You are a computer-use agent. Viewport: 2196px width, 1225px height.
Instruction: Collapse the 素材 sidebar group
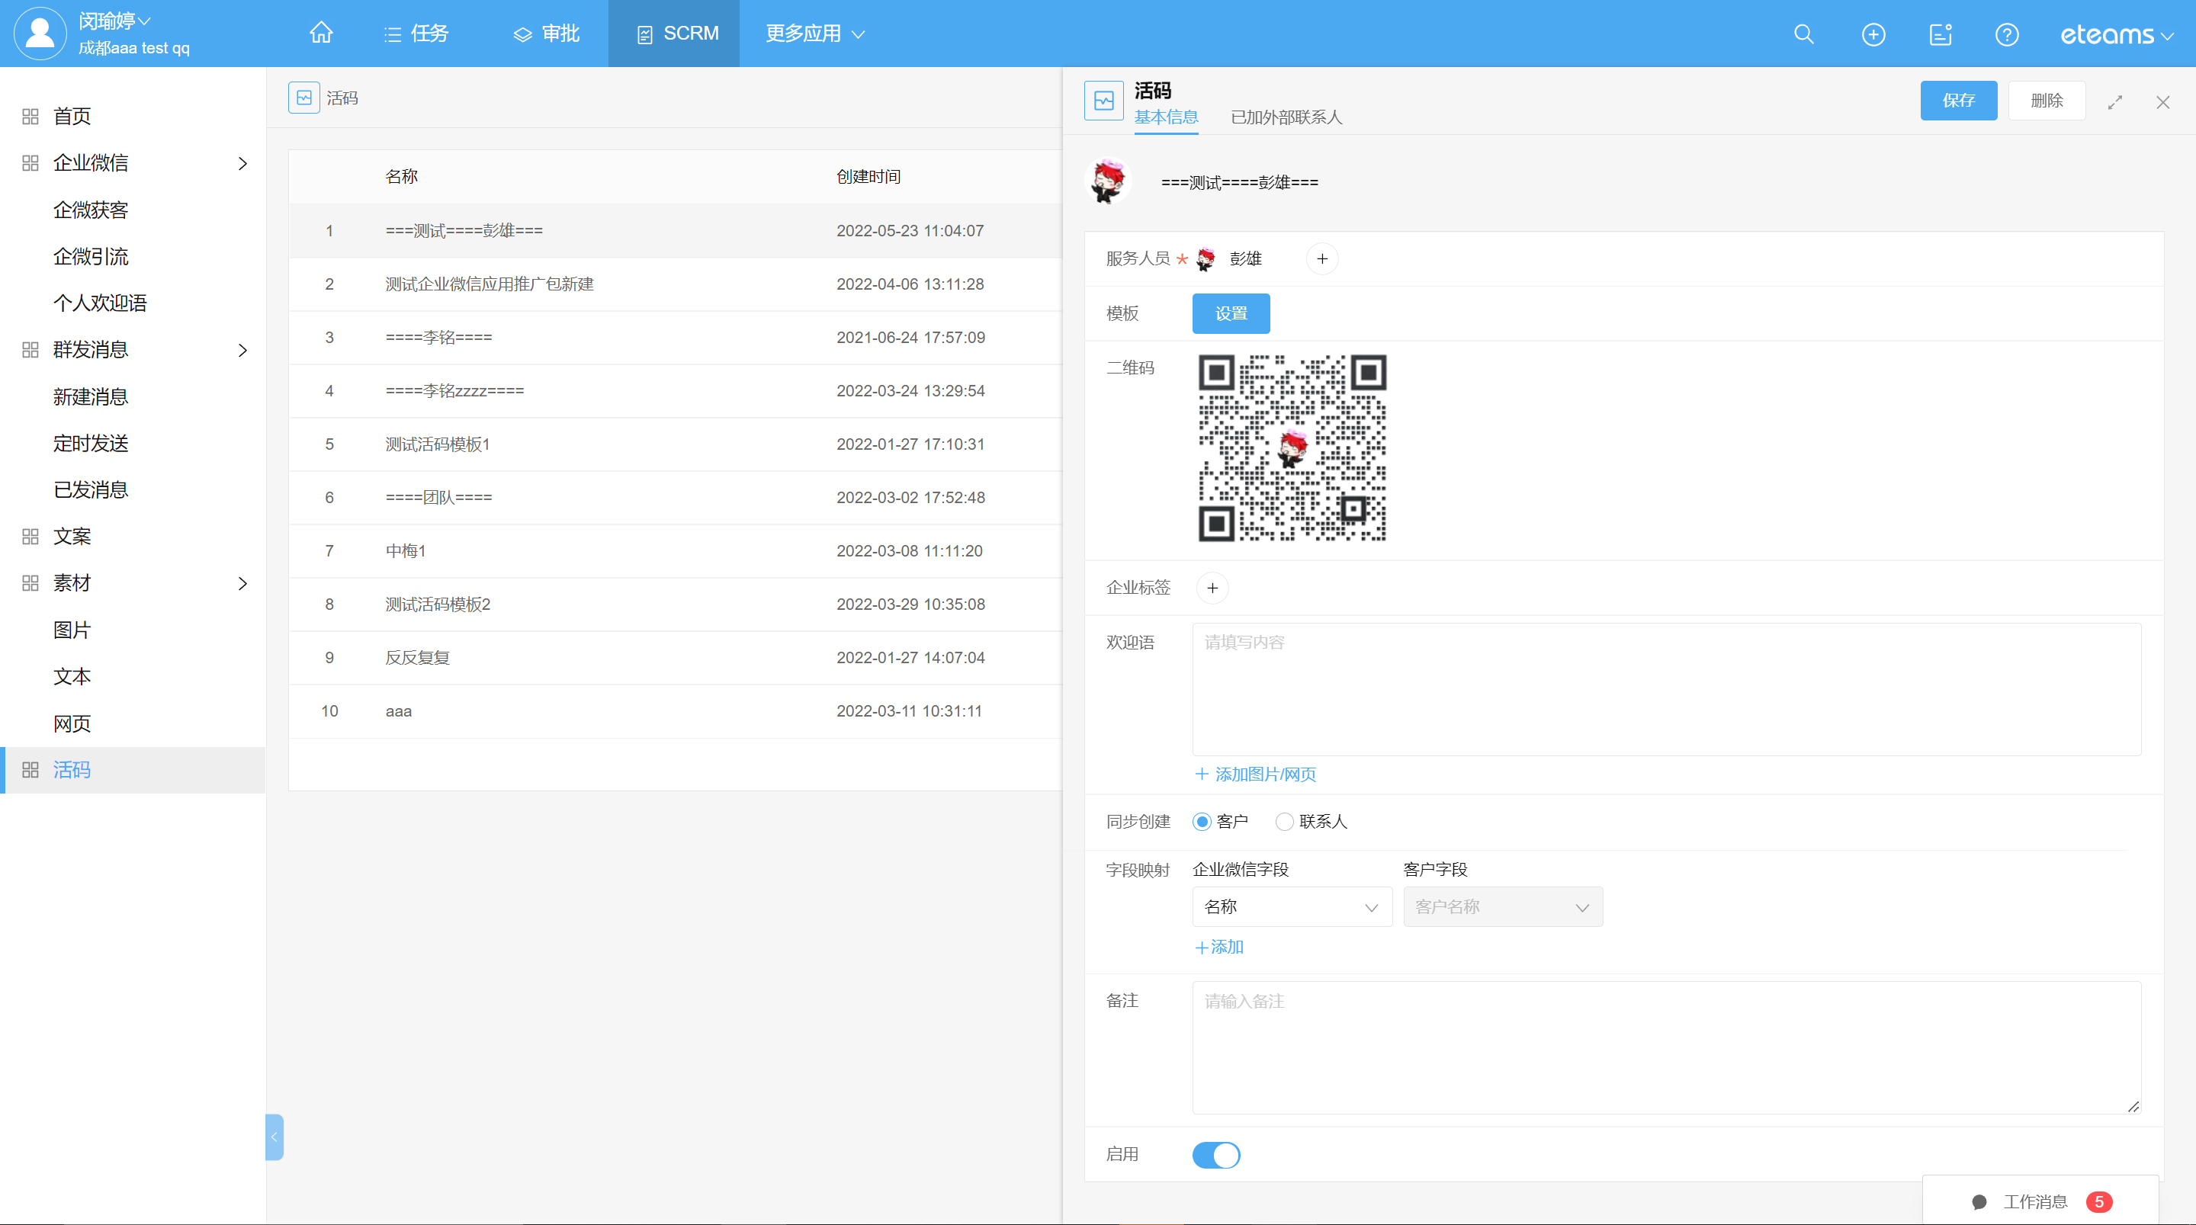pos(243,583)
